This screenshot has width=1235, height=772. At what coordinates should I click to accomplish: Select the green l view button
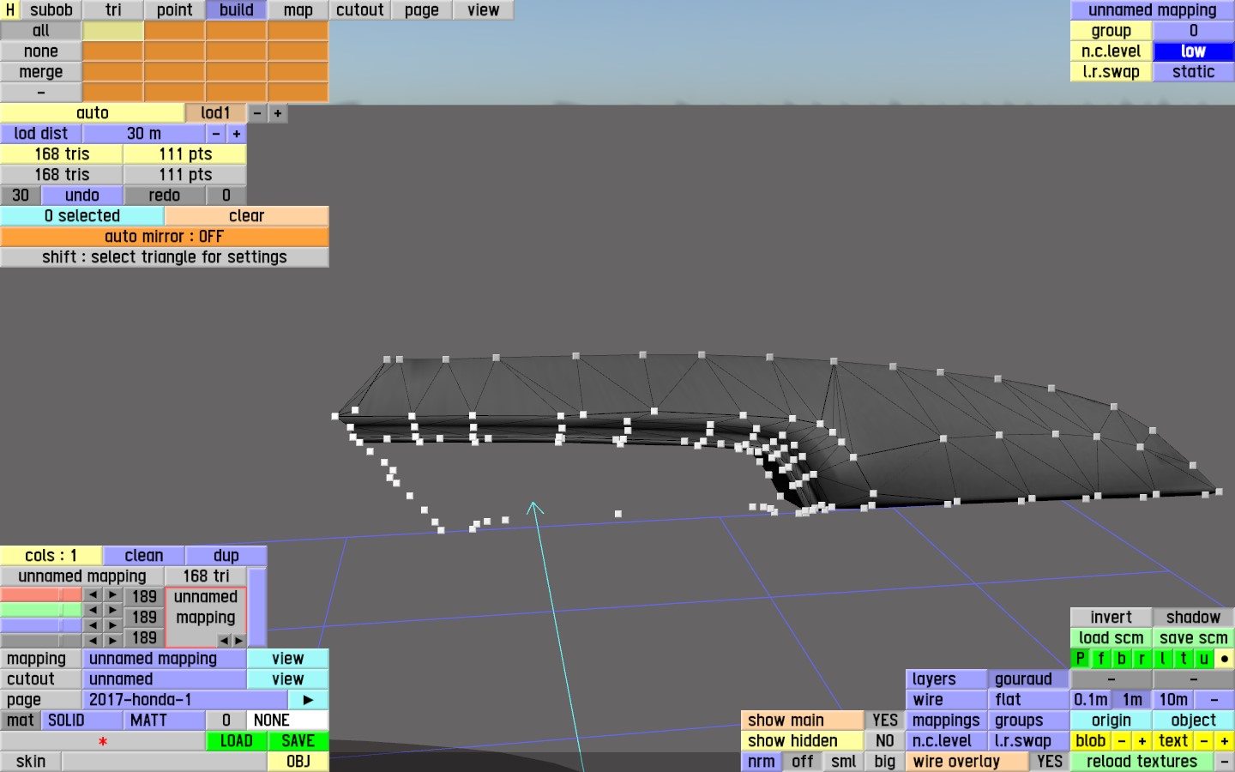(x=1163, y=659)
